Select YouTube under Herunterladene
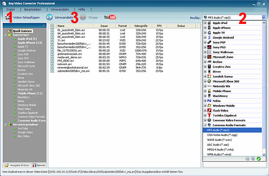This screenshot has width=269, height=176. 23,128
